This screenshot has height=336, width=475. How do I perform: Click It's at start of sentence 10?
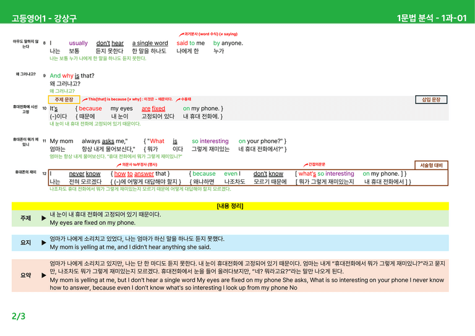[x=54, y=108]
